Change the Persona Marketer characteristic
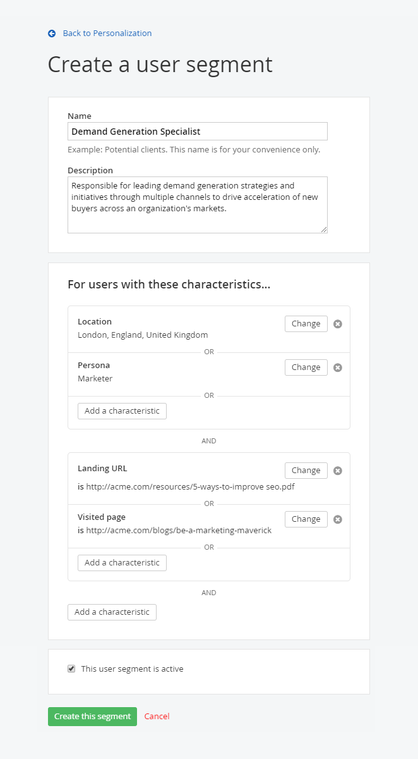Screen dimensions: 418x759 [x=306, y=367]
